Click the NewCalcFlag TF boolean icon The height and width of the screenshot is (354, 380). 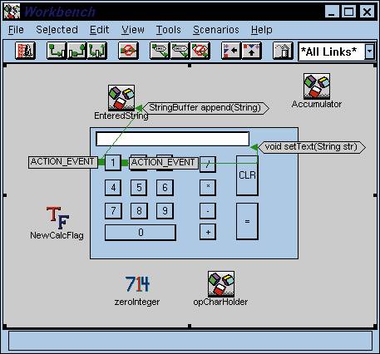[57, 218]
